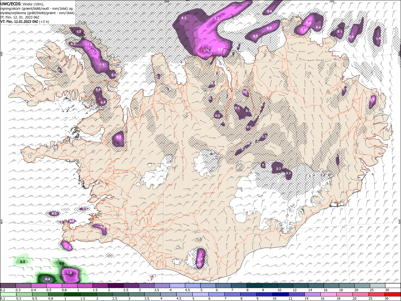This screenshot has height=301, width=401.
Task: Click the '0.2' label under the top scale
Action: pos(3,290)
